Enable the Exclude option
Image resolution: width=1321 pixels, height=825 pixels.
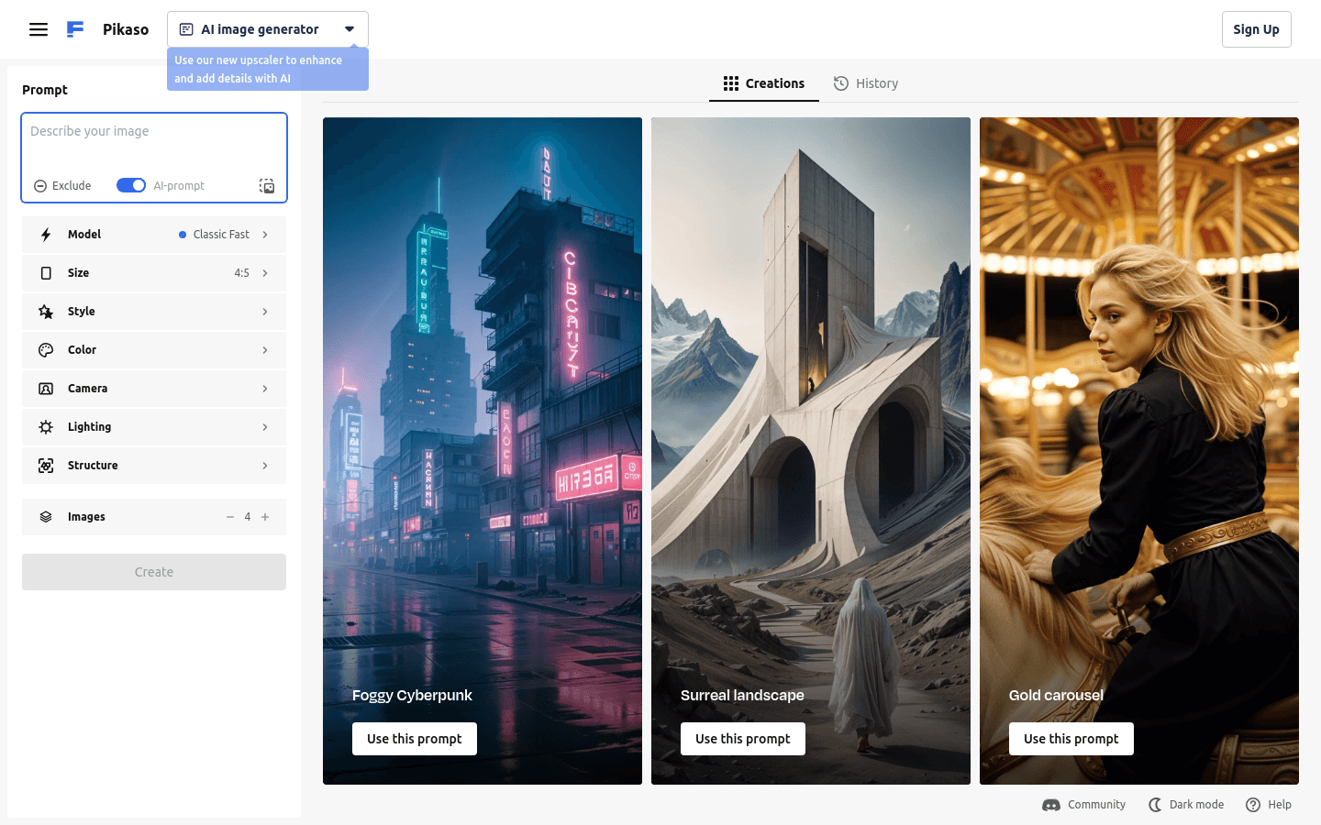pos(62,185)
